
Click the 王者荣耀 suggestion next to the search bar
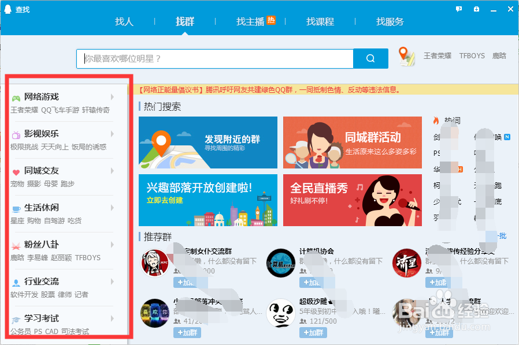438,56
